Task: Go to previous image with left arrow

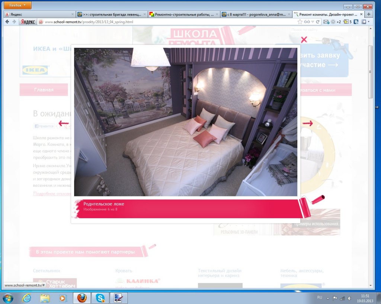Action: [x=64, y=123]
